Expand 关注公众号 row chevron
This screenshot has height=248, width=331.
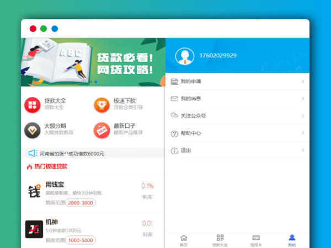303,116
